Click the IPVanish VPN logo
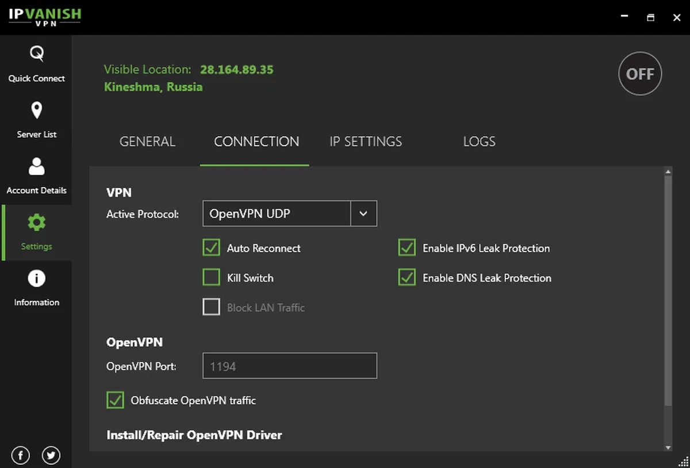Screen dimensions: 690x468 click(45, 17)
